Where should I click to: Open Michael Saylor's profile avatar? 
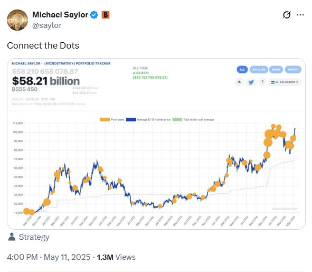(17, 20)
